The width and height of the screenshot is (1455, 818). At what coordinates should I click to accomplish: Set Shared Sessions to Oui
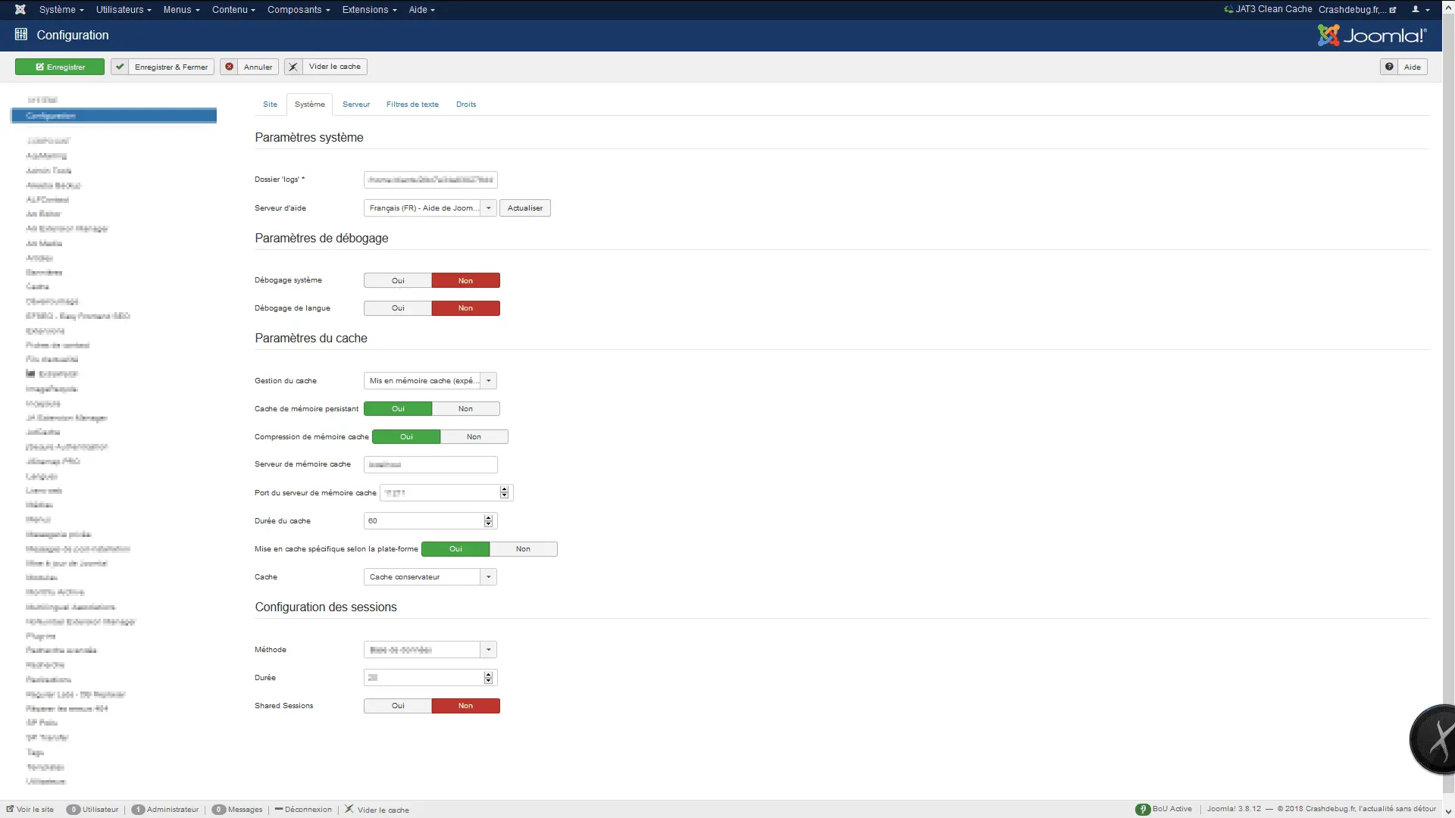click(398, 706)
